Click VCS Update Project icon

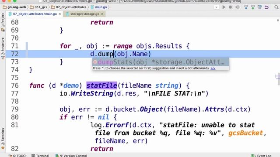point(246,7)
